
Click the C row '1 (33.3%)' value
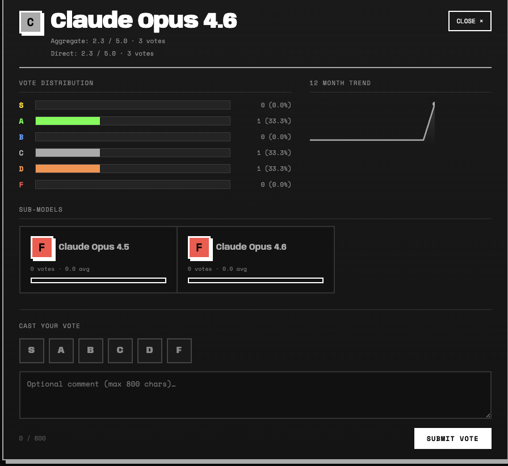[274, 153]
